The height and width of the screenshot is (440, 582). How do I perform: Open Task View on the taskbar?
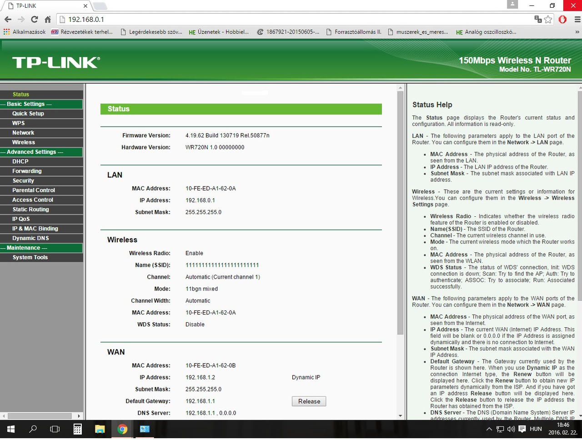[x=55, y=429]
